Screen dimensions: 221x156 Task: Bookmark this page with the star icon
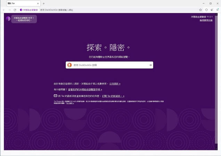click(x=200, y=10)
